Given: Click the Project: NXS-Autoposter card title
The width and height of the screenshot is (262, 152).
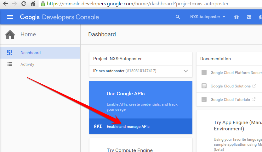Looking at the screenshot, I should tap(117, 59).
